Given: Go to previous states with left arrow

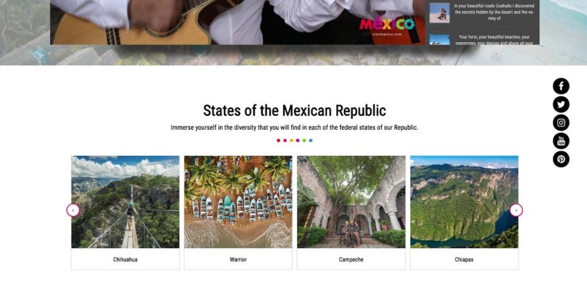Looking at the screenshot, I should coord(73,210).
